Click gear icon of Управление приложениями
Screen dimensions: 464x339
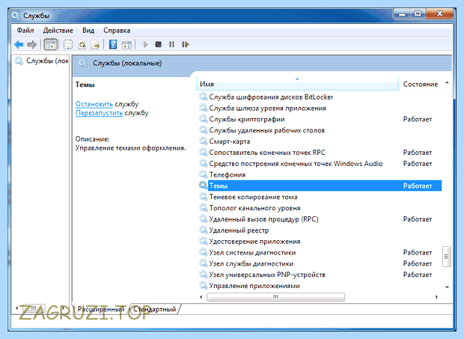[x=203, y=285]
